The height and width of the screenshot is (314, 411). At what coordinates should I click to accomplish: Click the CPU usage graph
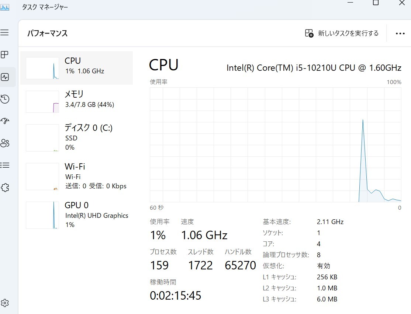click(275, 144)
